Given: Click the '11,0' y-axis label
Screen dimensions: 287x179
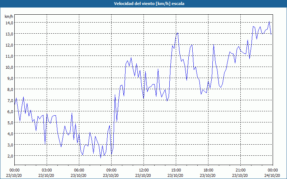Looking at the screenshot, I should (x=9, y=56).
